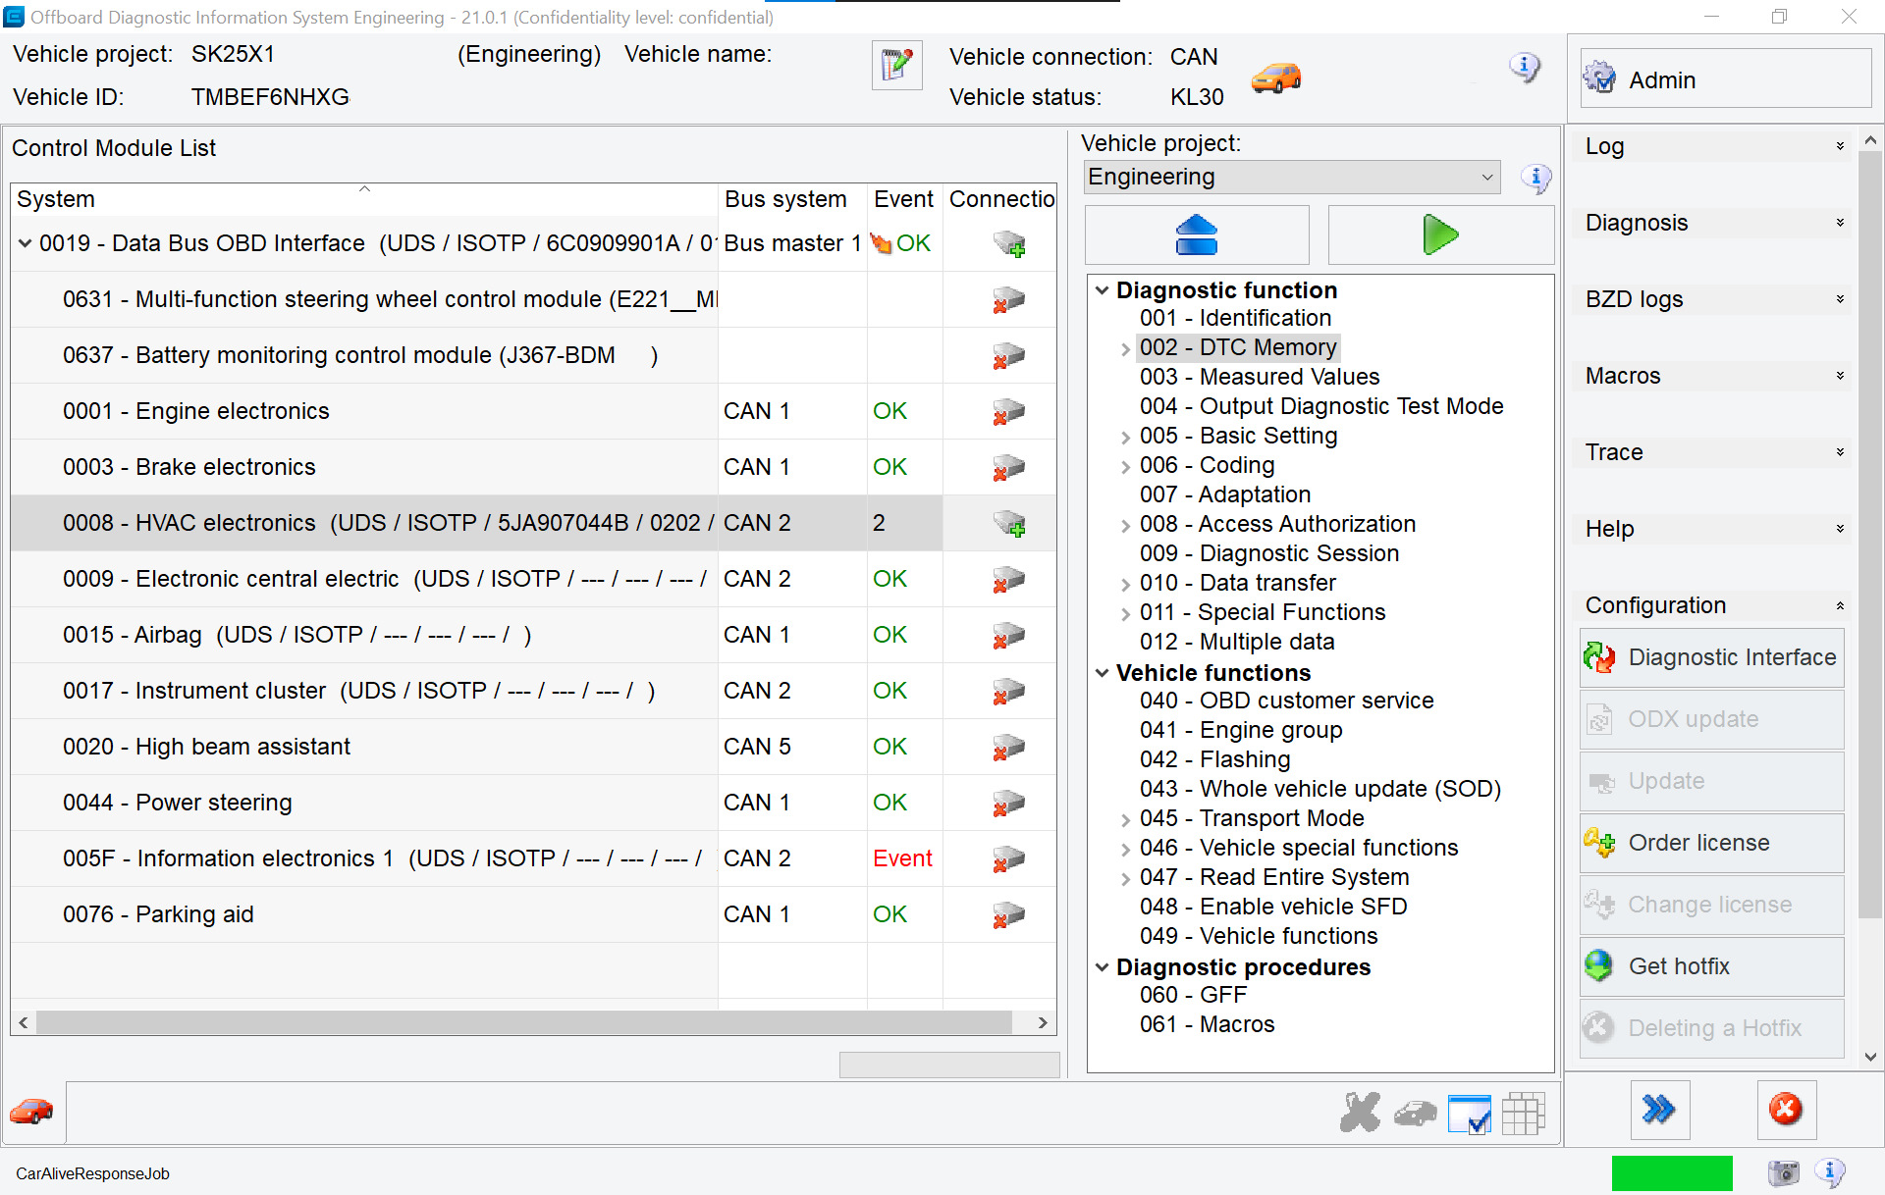Screen dimensions: 1885x1195
Task: Click the connection icon for 0001 Engine electronics
Action: tap(1008, 411)
